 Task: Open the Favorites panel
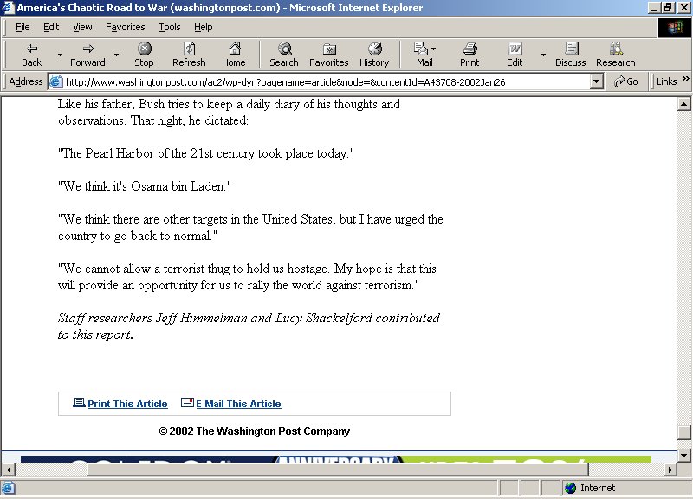(x=328, y=55)
